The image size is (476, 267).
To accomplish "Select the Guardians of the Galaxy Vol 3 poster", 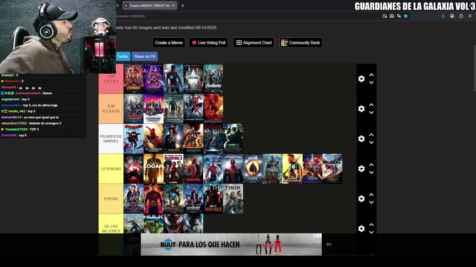I will (154, 109).
